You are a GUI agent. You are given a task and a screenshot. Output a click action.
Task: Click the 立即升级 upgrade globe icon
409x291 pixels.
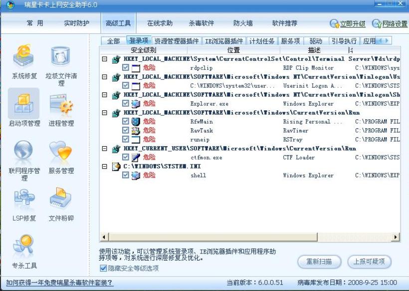coord(334,23)
